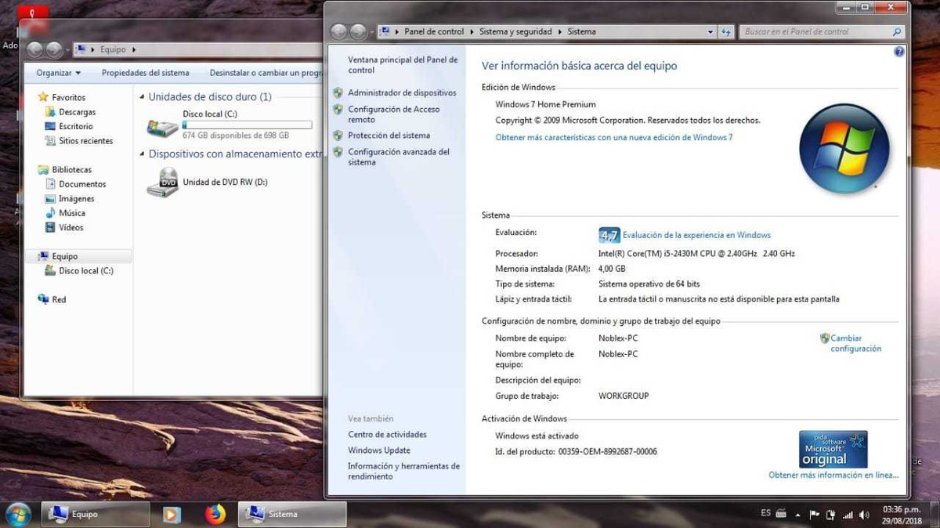Click Desinstalar o cambiar un programa
This screenshot has width=940, height=528.
pos(266,73)
